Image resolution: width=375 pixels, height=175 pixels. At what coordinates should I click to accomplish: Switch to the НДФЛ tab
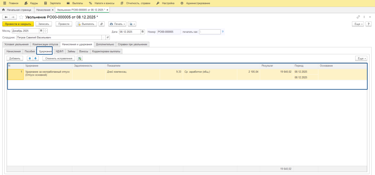(x=59, y=51)
